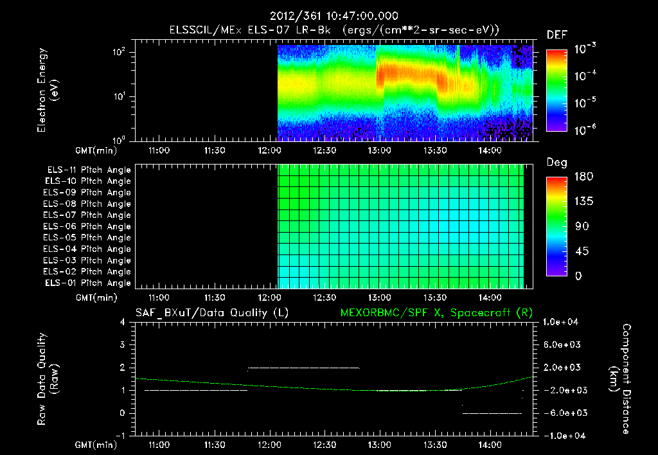Click the Deg label above the pitch color scale
This screenshot has height=455, width=658.
(x=557, y=163)
